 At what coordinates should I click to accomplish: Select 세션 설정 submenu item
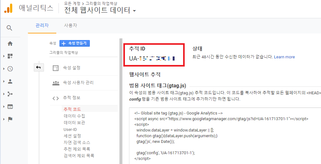[72, 136]
